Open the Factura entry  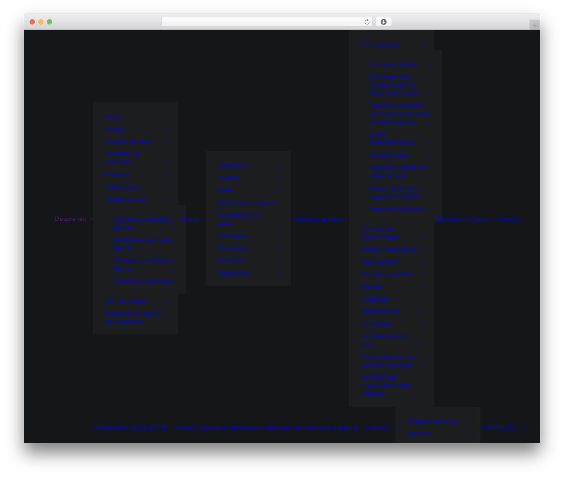click(x=229, y=178)
